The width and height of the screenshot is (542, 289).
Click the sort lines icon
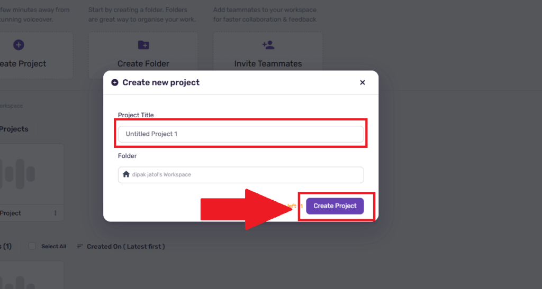(x=80, y=247)
